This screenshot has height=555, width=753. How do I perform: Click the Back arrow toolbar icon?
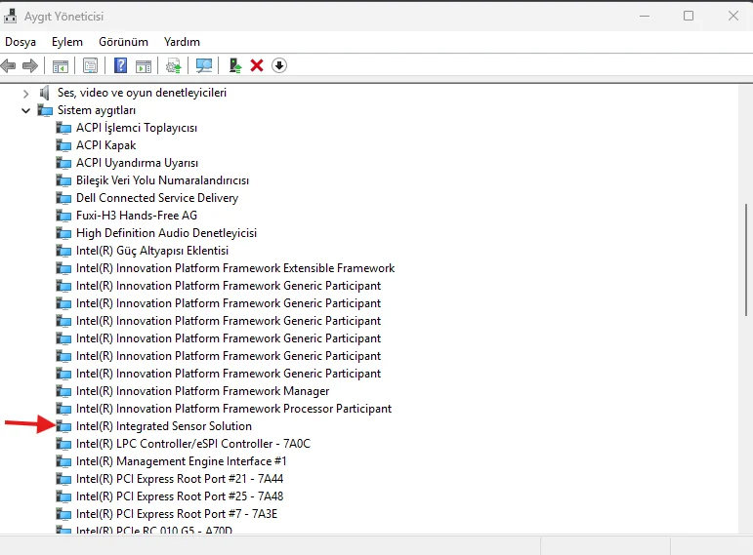[8, 65]
